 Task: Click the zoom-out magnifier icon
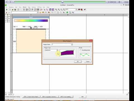[61, 10]
